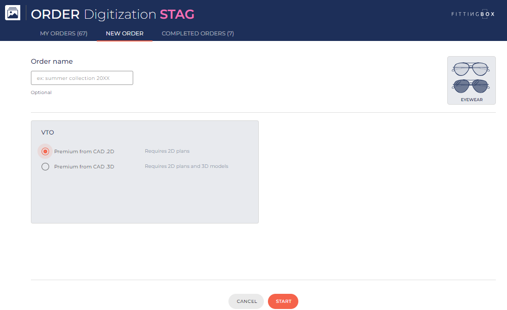Choose the Premium from CAD .3D radio button
Screen dimensions: 507x310
tap(45, 166)
